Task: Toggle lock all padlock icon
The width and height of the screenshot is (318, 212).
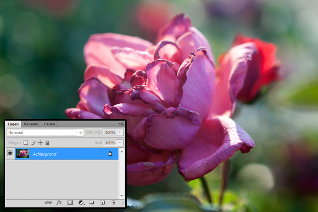Action: (47, 143)
